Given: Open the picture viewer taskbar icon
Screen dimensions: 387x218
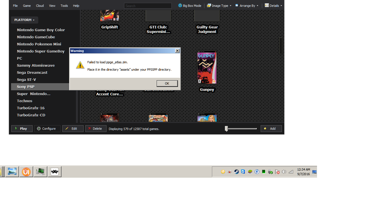Looking at the screenshot, I should tap(12, 172).
